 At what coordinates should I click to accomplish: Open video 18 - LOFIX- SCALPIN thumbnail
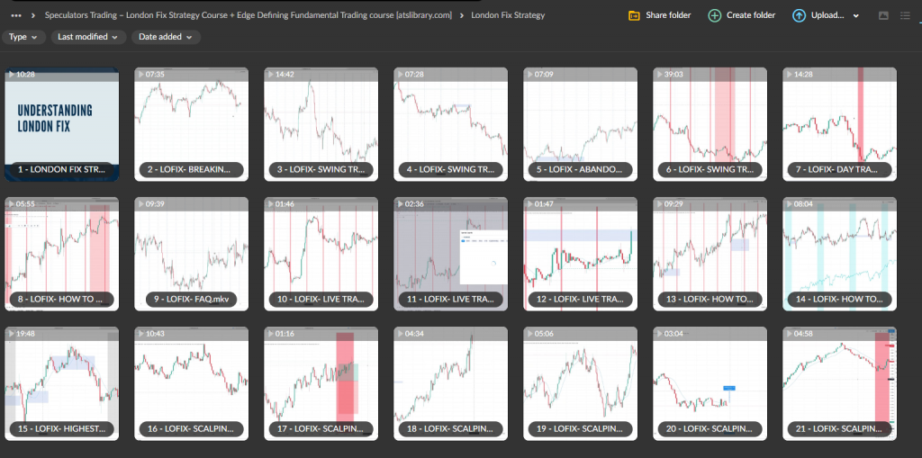coord(450,383)
